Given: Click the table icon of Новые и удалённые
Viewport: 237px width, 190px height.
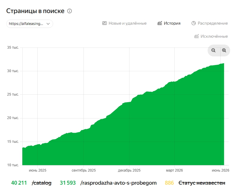Looking at the screenshot, I should pyautogui.click(x=105, y=23).
